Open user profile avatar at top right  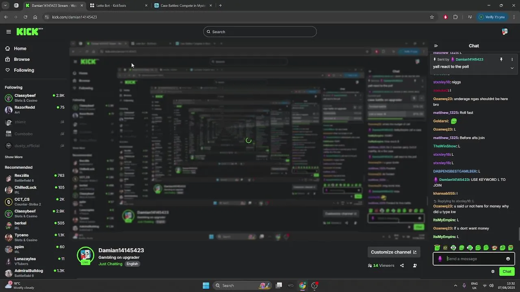click(505, 32)
